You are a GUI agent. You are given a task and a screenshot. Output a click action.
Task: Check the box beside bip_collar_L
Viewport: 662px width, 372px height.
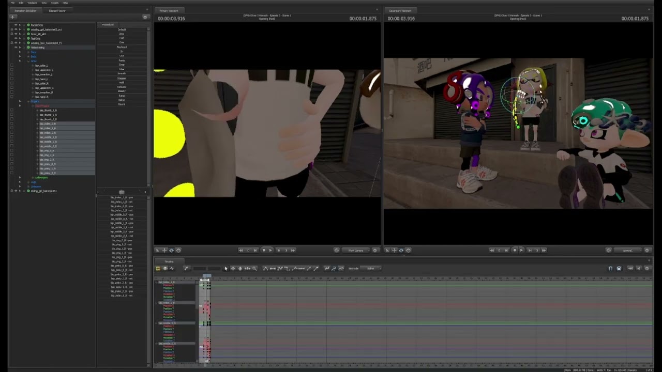tap(12, 66)
